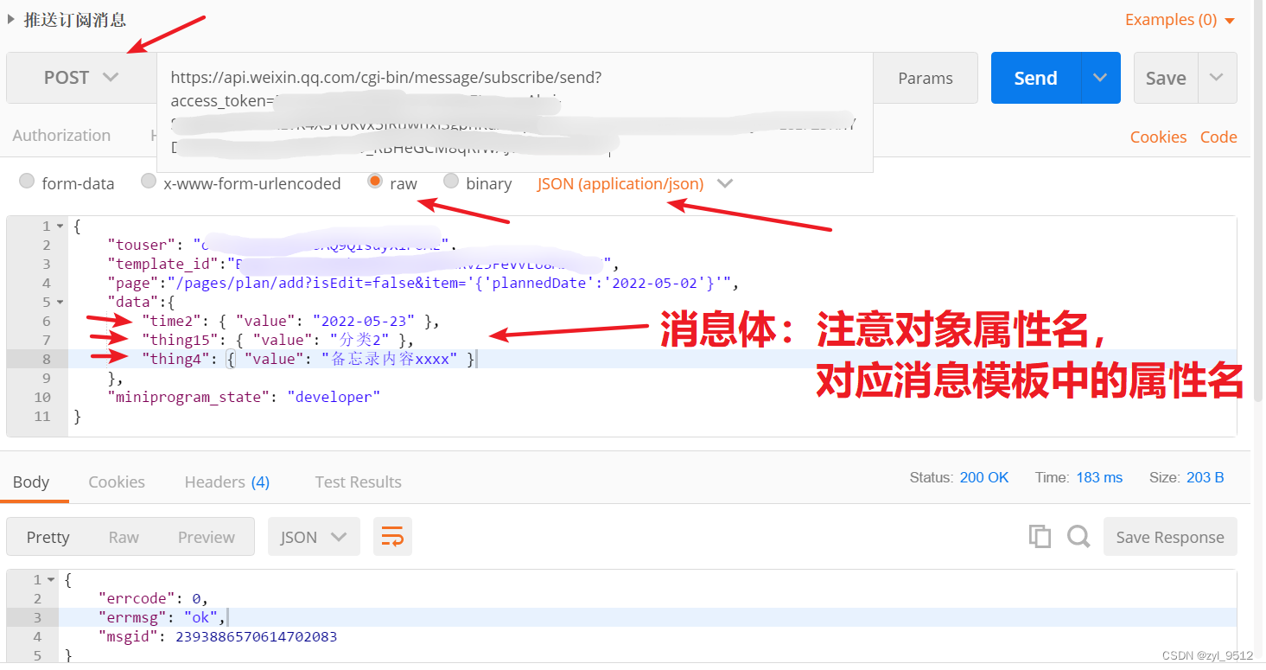Click the Time 183 ms value
The image size is (1266, 670).
click(x=1099, y=478)
